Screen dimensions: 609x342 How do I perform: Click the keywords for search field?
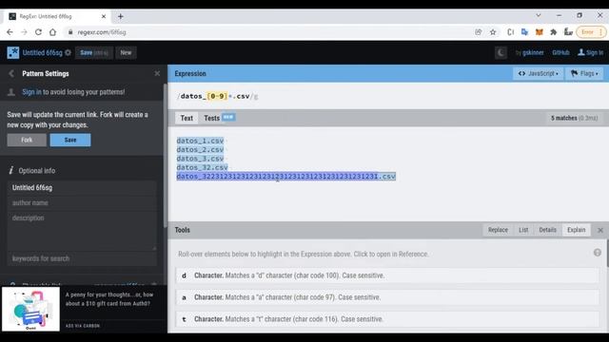(x=82, y=258)
